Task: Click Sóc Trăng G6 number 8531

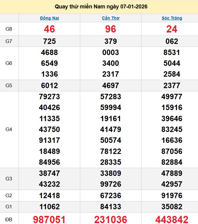Action: [x=172, y=53]
